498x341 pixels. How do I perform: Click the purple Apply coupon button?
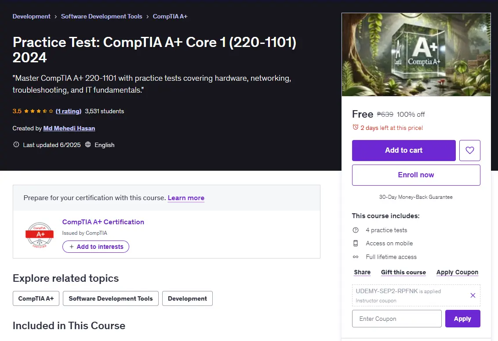(462, 319)
